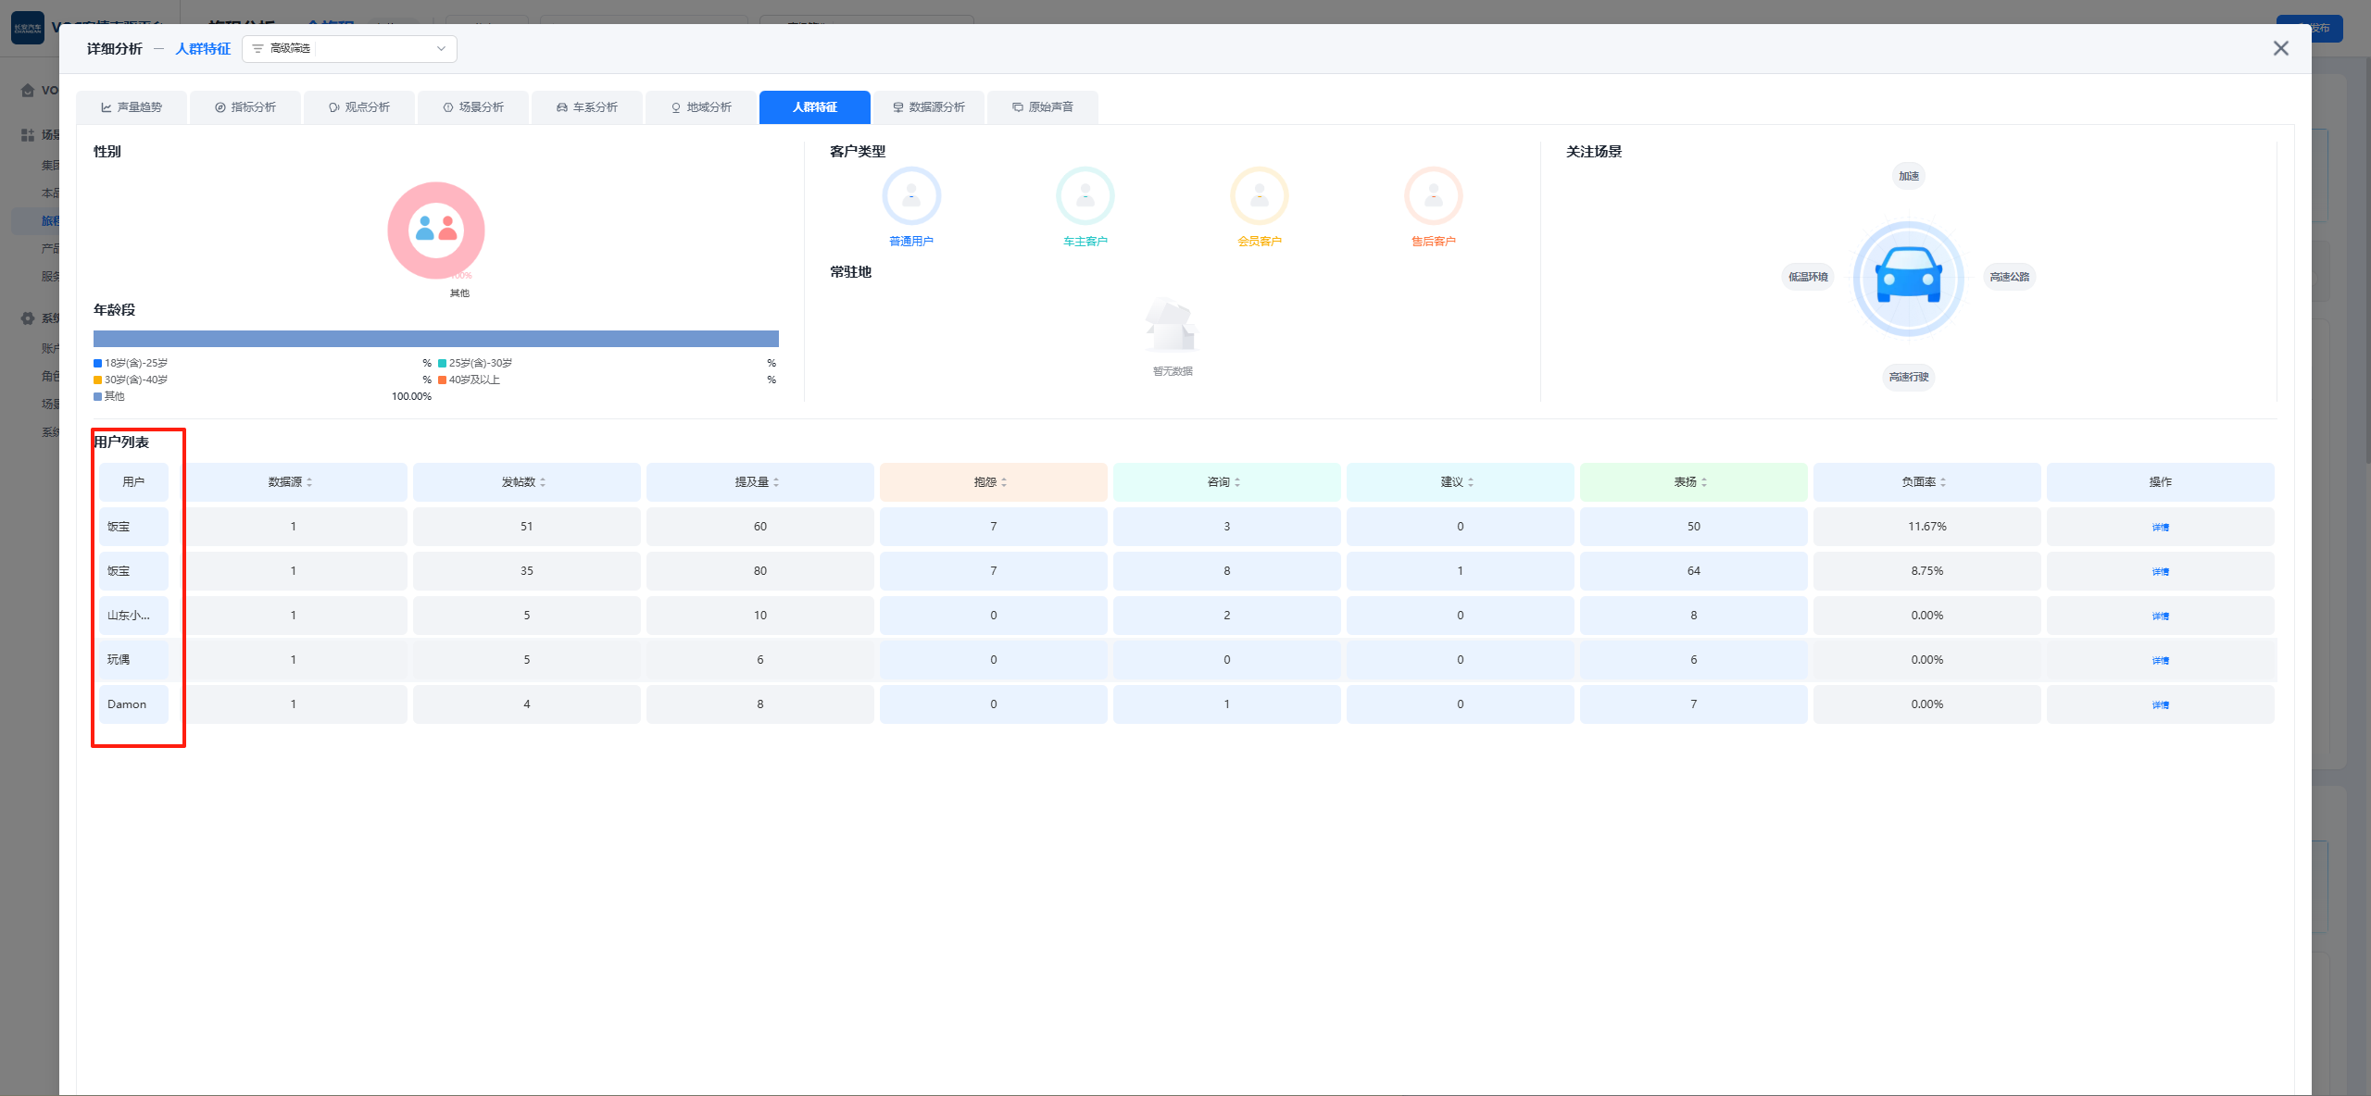Screen dimensions: 2371x1096
Task: Click the 普通用户 customer type icon
Action: pyautogui.click(x=911, y=196)
